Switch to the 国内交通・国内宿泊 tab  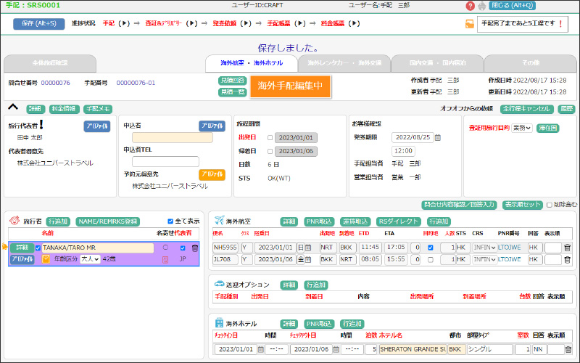tap(436, 63)
